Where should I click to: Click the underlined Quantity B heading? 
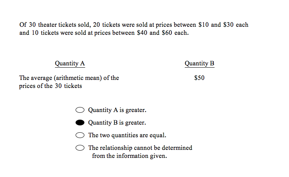pos(199,63)
